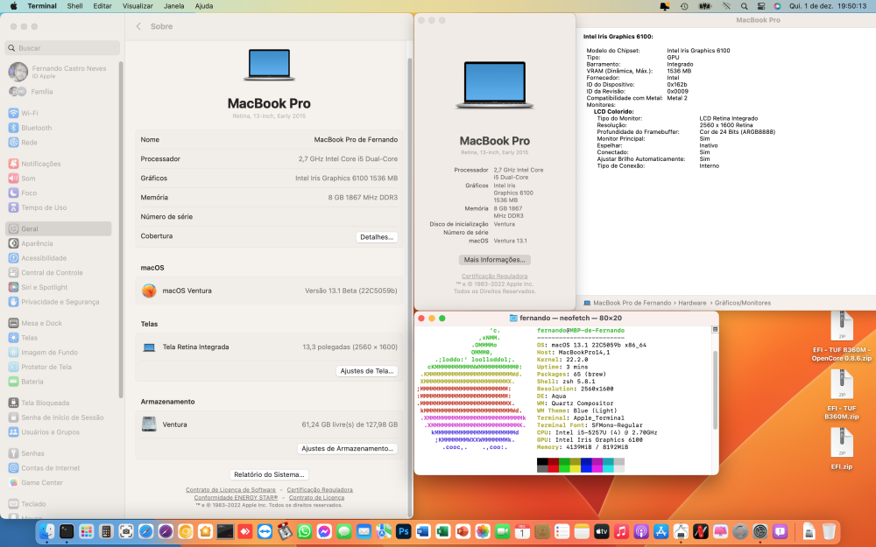Viewport: 876px width, 547px height.
Task: Open the Trash in the Dock
Action: tap(829, 531)
